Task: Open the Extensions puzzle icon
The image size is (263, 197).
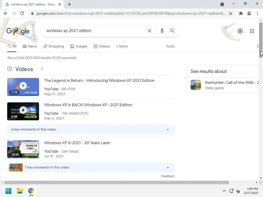Action: [241, 13]
